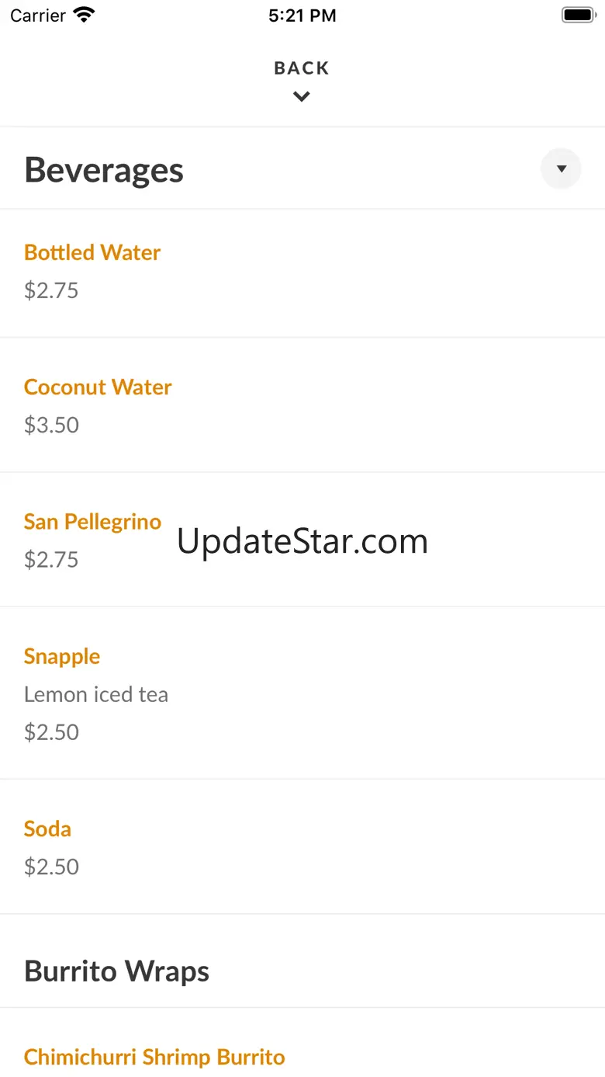Viewport: 605px width, 1077px height.
Task: Tap the Soda $2.50 price
Action: 51,867
